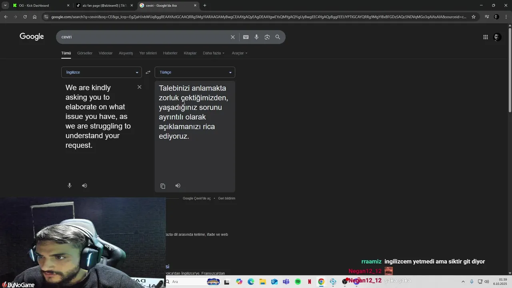Open tab search dropdown arrow
The image size is (512, 288).
click(x=5, y=6)
